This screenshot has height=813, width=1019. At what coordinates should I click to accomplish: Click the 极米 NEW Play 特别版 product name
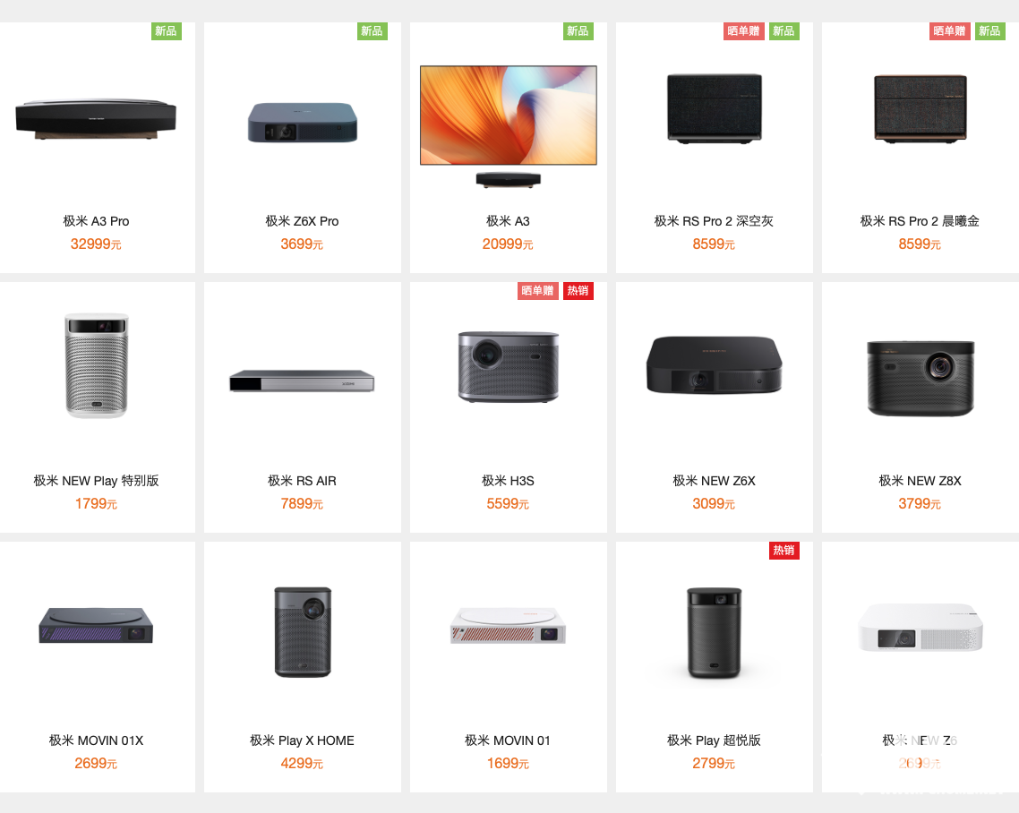96,481
